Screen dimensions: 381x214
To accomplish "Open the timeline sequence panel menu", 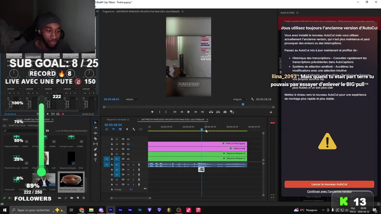I will click(207, 119).
